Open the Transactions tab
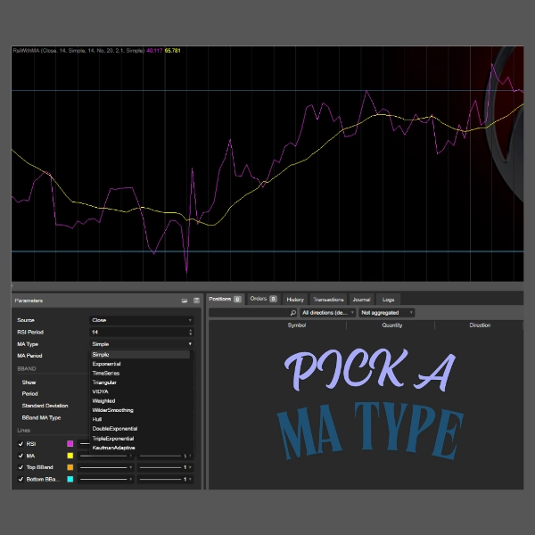Screen dimensions: 535x535 tap(328, 300)
